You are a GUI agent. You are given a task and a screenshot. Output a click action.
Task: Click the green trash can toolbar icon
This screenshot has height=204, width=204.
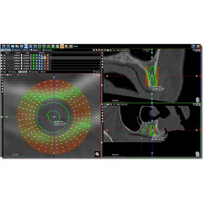[x=58, y=46]
